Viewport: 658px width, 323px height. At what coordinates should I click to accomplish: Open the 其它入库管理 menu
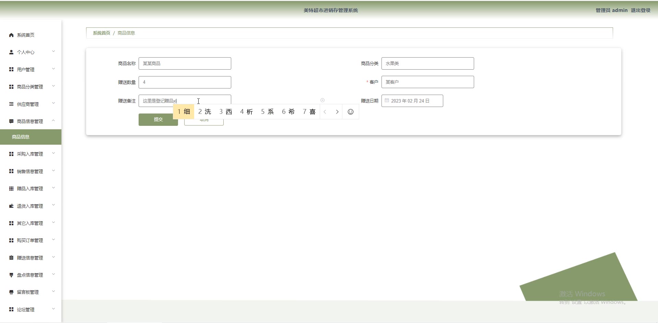(31, 223)
